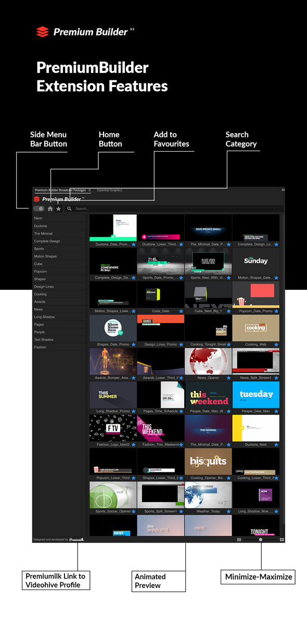Select the Awards_Bumper thumbnail
The height and width of the screenshot is (625, 307).
click(113, 361)
